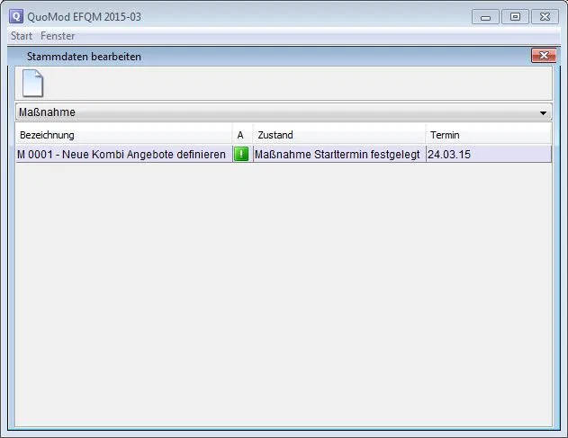568x438 pixels.
Task: Maximize the QuoMod EFQM window
Action: [x=515, y=16]
